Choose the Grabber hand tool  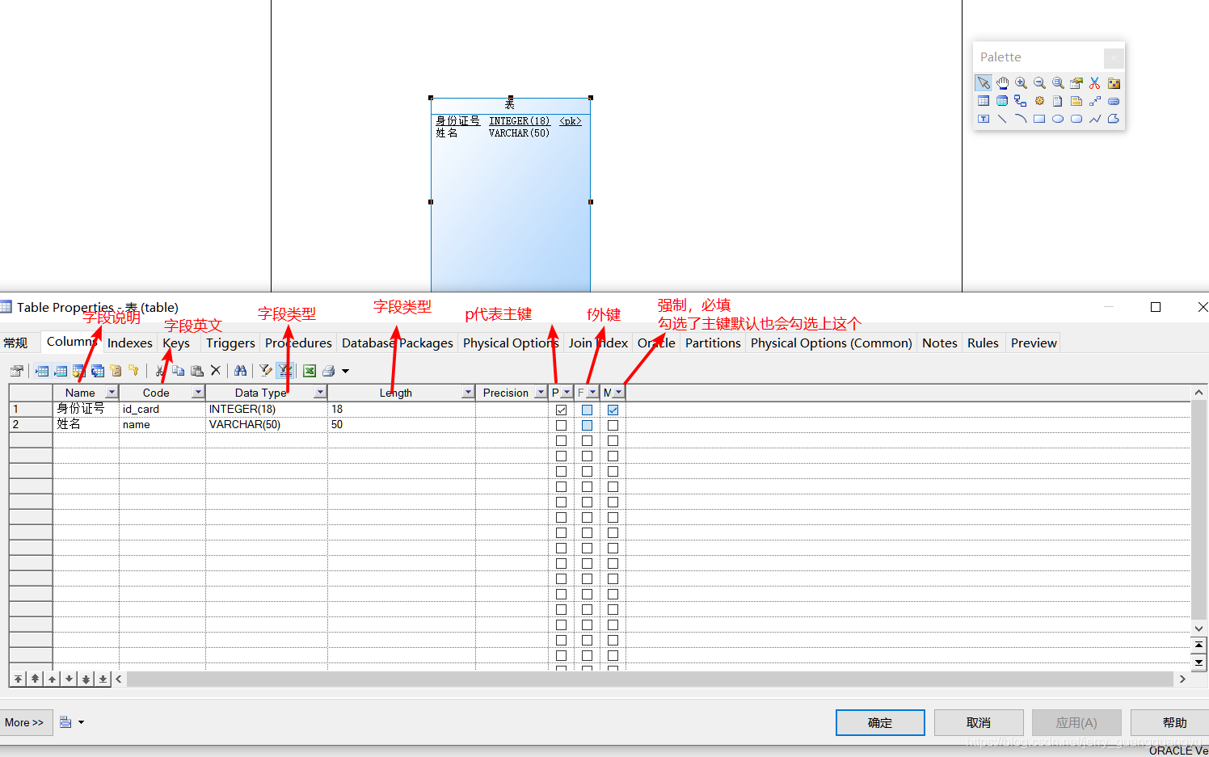(1002, 82)
